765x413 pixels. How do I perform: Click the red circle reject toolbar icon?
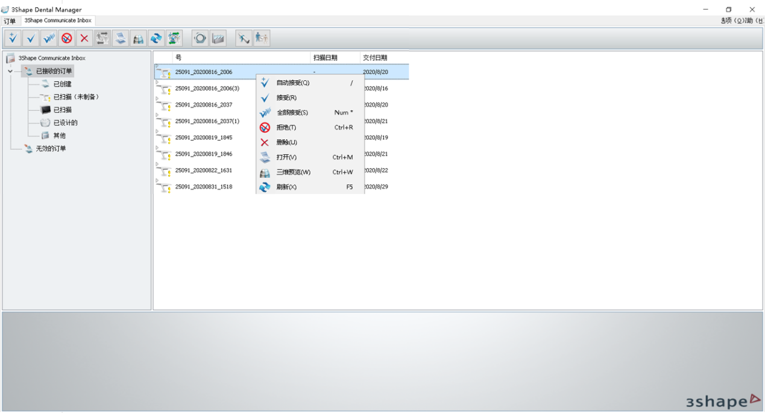tap(66, 39)
